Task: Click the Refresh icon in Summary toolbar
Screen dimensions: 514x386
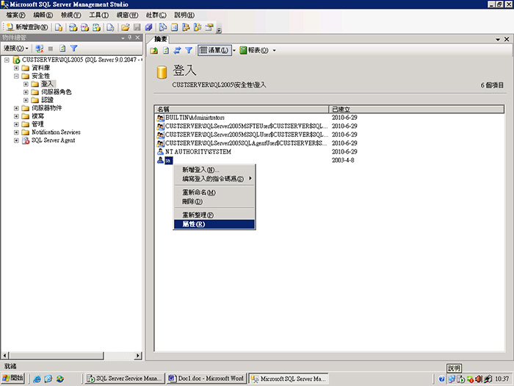Action: point(166,50)
